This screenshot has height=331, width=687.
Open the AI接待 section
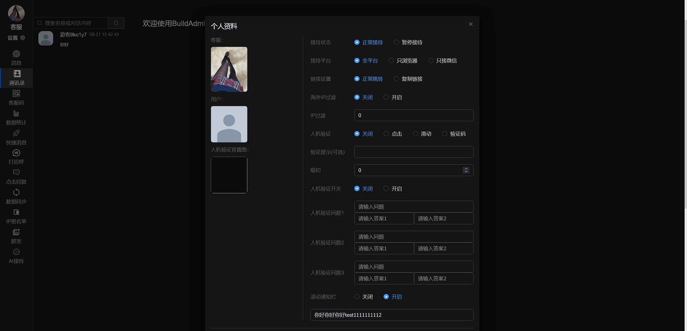click(16, 255)
